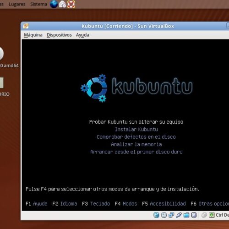Click the CD/DVD drive status icon

point(164,215)
